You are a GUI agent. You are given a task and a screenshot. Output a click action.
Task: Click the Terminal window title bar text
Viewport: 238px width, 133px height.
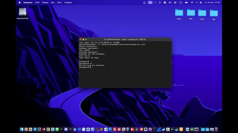point(126,40)
